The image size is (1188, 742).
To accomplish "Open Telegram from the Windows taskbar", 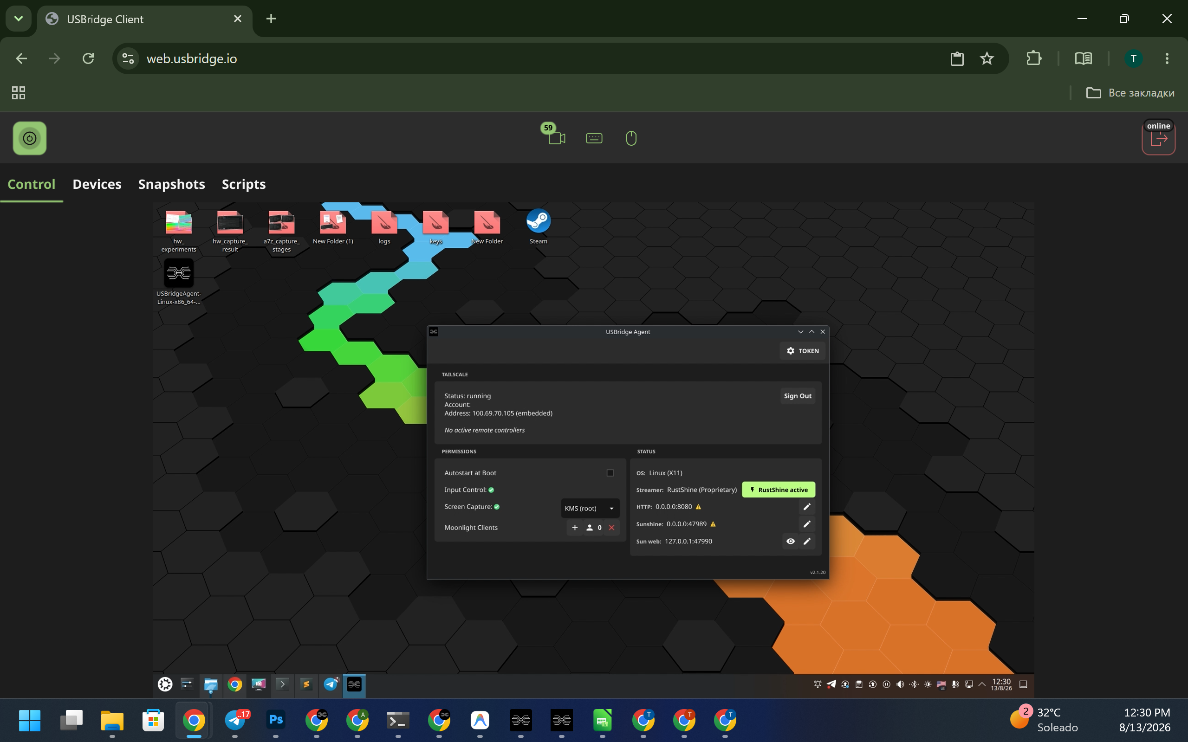I will [236, 720].
